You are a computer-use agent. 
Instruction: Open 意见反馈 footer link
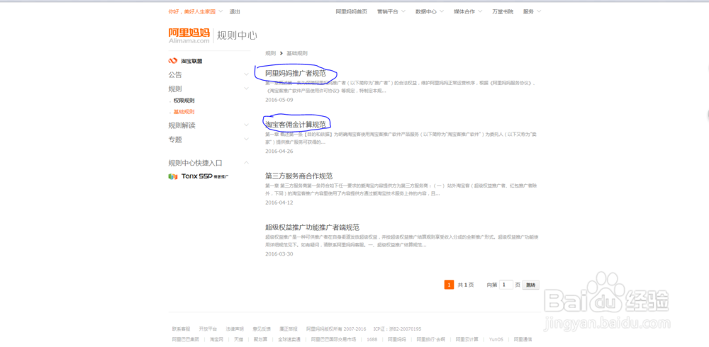coord(262,329)
